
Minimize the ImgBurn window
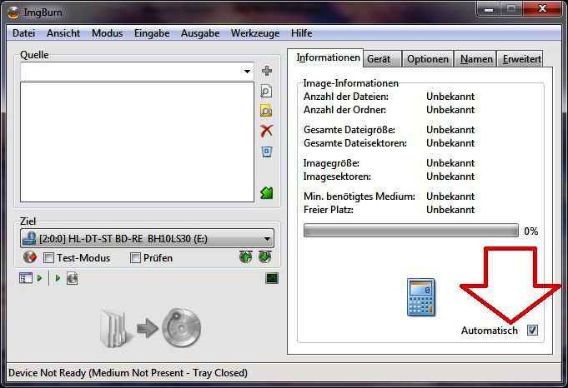click(x=489, y=8)
